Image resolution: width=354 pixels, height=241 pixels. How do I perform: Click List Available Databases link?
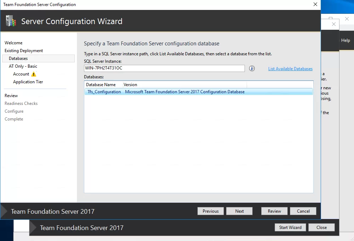point(290,69)
